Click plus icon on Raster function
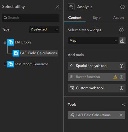The height and width of the screenshot is (132, 128). pyautogui.click(x=121, y=77)
